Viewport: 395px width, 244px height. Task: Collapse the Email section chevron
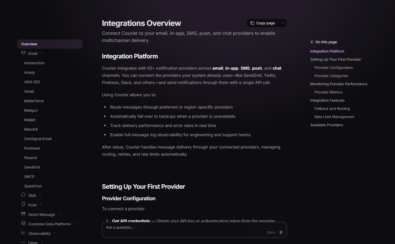tap(42, 53)
